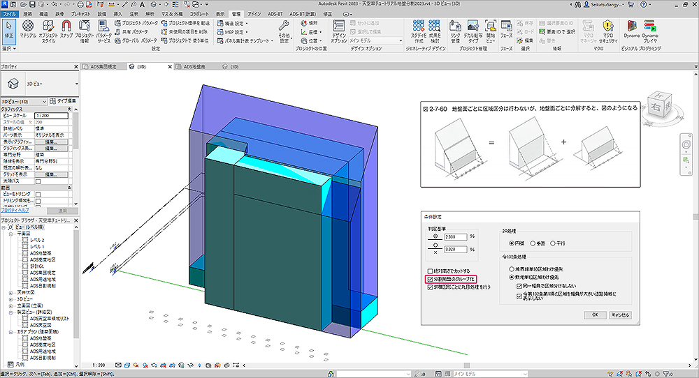This screenshot has width=699, height=378.
Task: Toggle 分割地盤のグループ化 checkbox
Action: [x=431, y=278]
